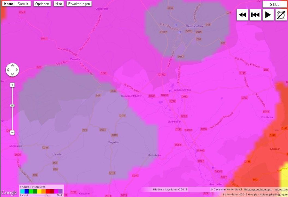Toggle the crossed-out alarm clock icon

[281, 15]
